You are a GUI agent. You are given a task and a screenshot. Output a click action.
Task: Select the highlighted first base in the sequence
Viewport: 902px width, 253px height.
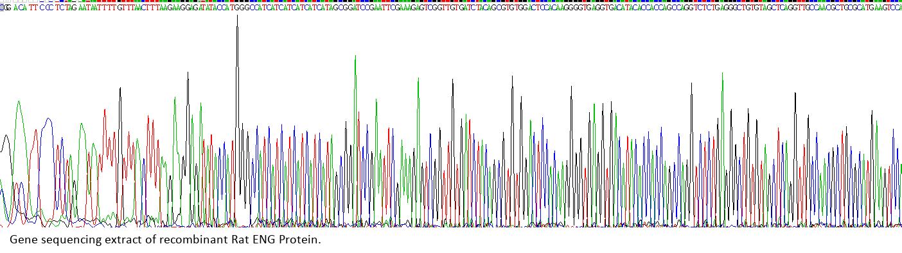[x=2, y=7]
